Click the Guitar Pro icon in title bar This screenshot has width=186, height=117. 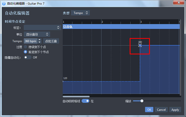tap(3, 3)
